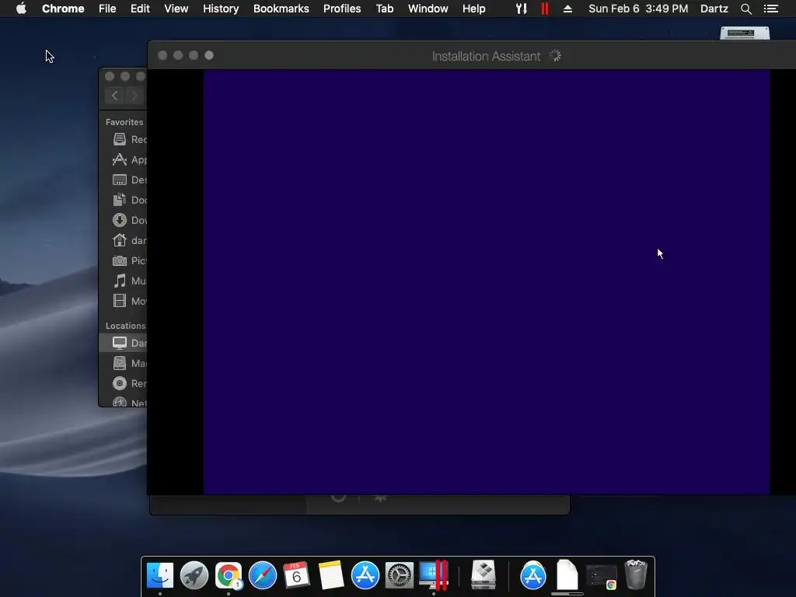Click Finder window back arrow button
Screen dimensions: 796x597
click(x=115, y=96)
